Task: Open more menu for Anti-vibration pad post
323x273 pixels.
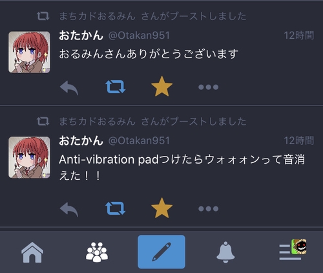Action: coord(208,209)
